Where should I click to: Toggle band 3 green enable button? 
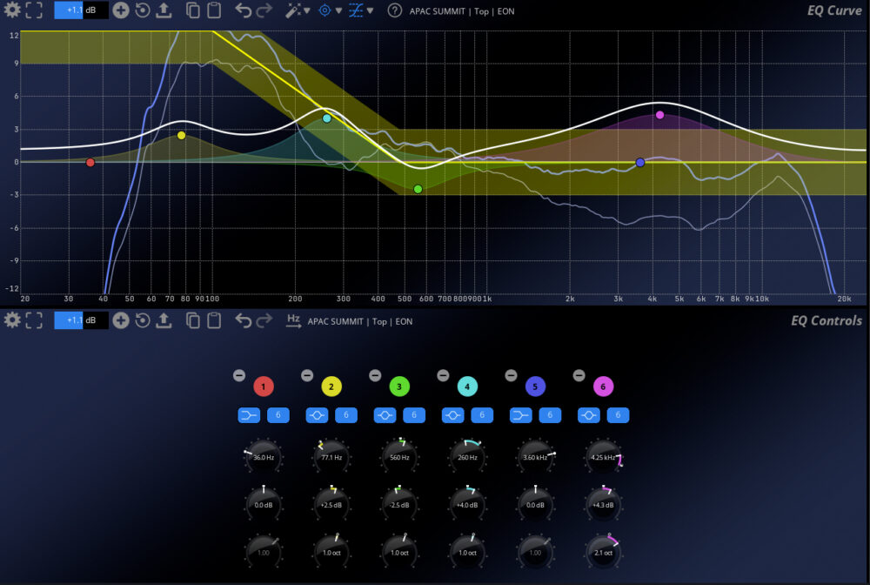coord(399,387)
